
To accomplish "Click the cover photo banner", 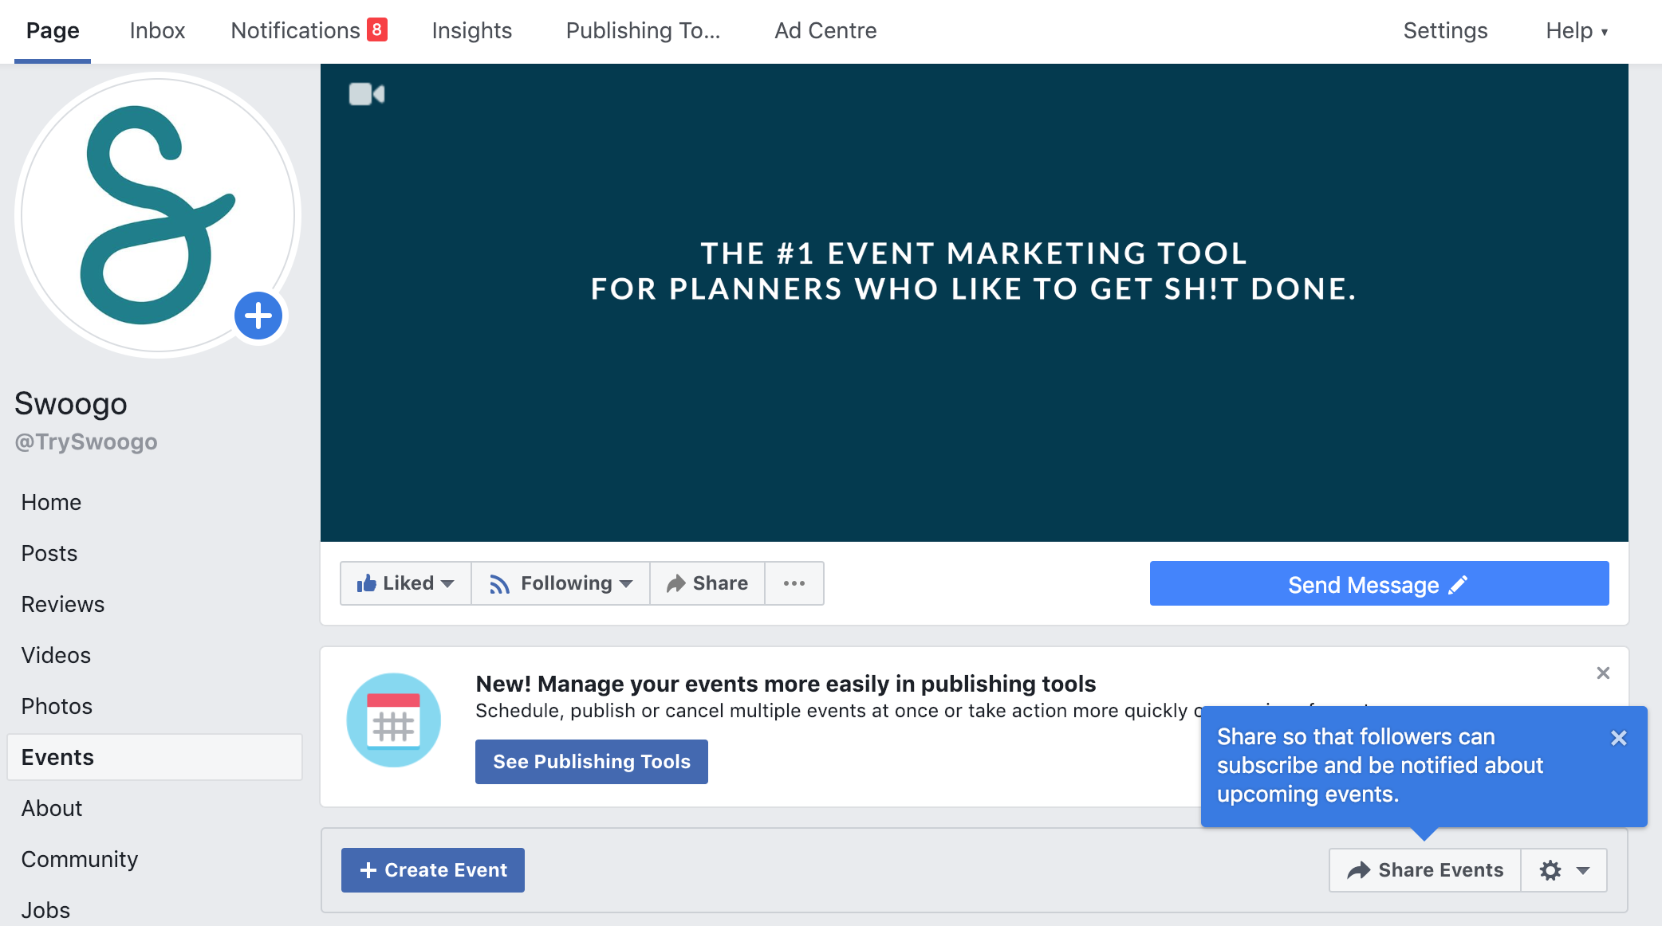I will pos(975,303).
